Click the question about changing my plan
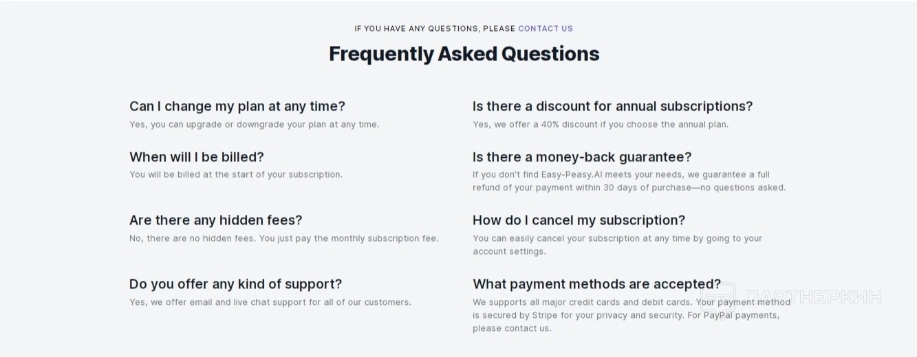Screen dimensions: 917x357 coord(237,106)
